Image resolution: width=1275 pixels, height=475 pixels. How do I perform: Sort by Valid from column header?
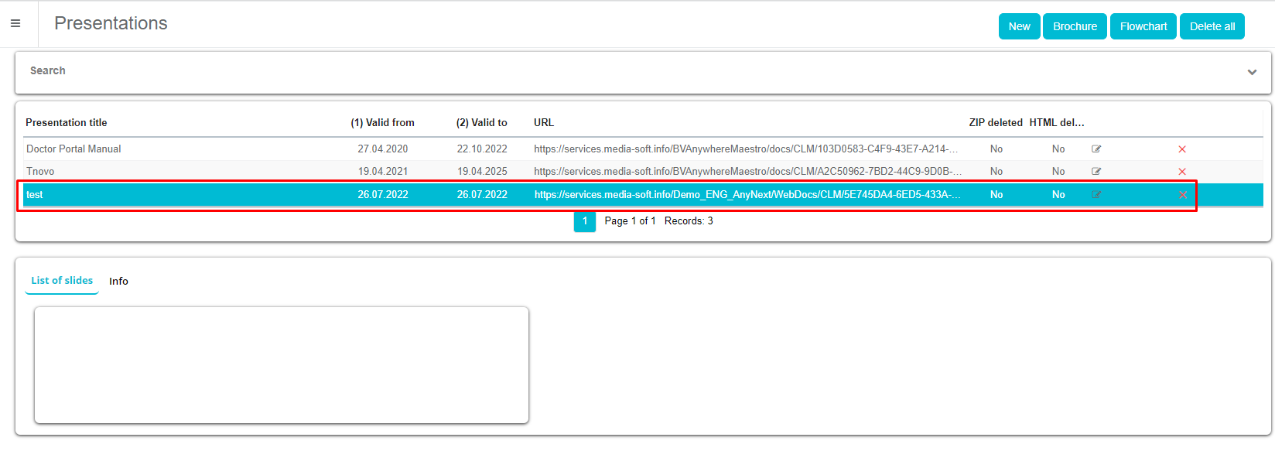pyautogui.click(x=382, y=122)
